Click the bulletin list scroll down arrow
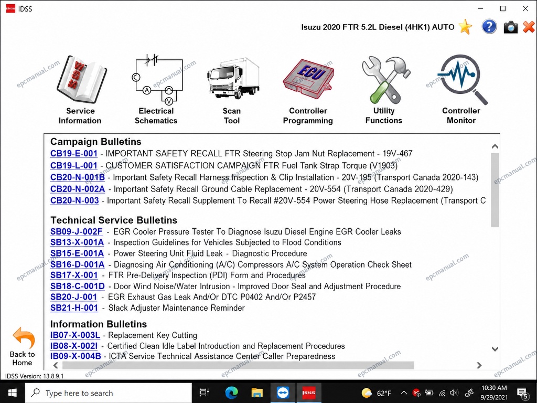Viewport: 537px width, 403px height. point(495,349)
